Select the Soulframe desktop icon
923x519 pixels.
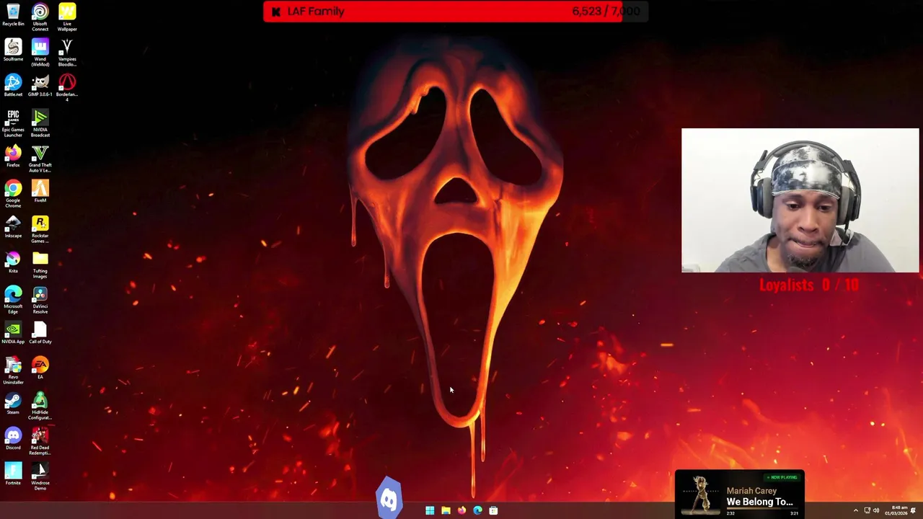[x=13, y=50]
